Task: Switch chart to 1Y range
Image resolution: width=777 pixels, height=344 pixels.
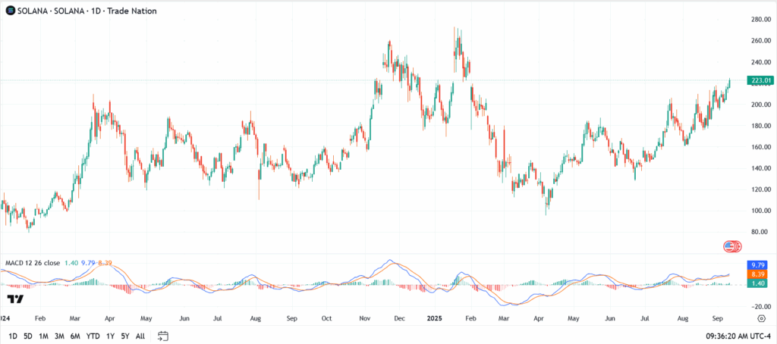Action: point(111,335)
